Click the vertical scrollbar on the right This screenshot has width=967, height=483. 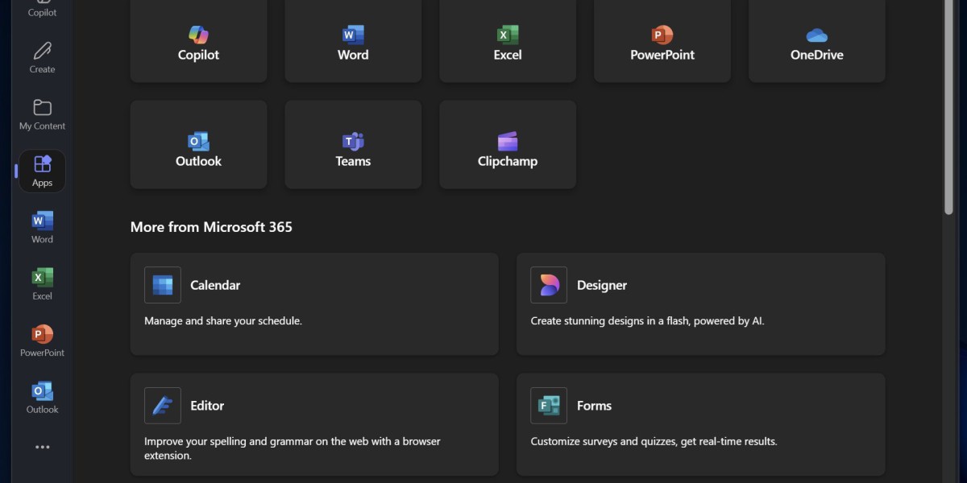[x=948, y=105]
